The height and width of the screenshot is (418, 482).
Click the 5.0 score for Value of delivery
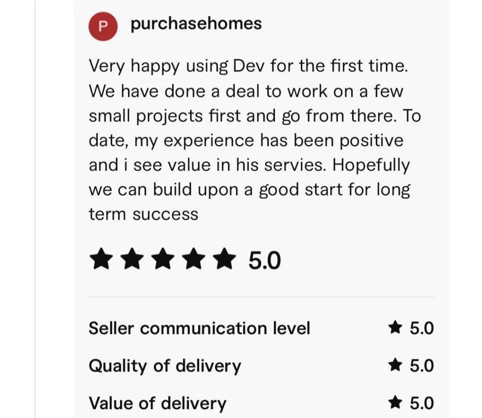pyautogui.click(x=421, y=403)
